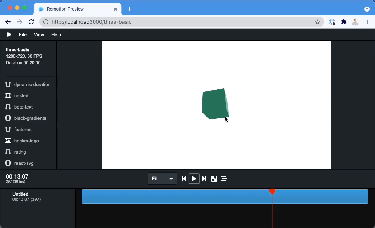The width and height of the screenshot is (375, 228).
Task: Select the react-svg composition
Action: 24,163
